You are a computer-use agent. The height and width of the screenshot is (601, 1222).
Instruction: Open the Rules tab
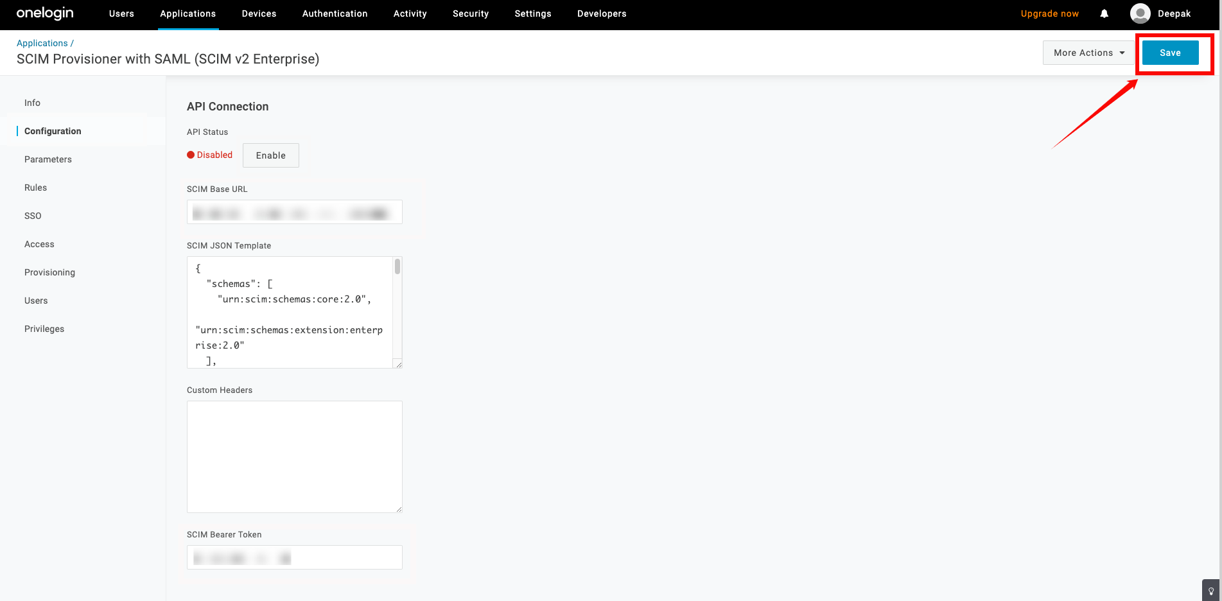tap(36, 187)
